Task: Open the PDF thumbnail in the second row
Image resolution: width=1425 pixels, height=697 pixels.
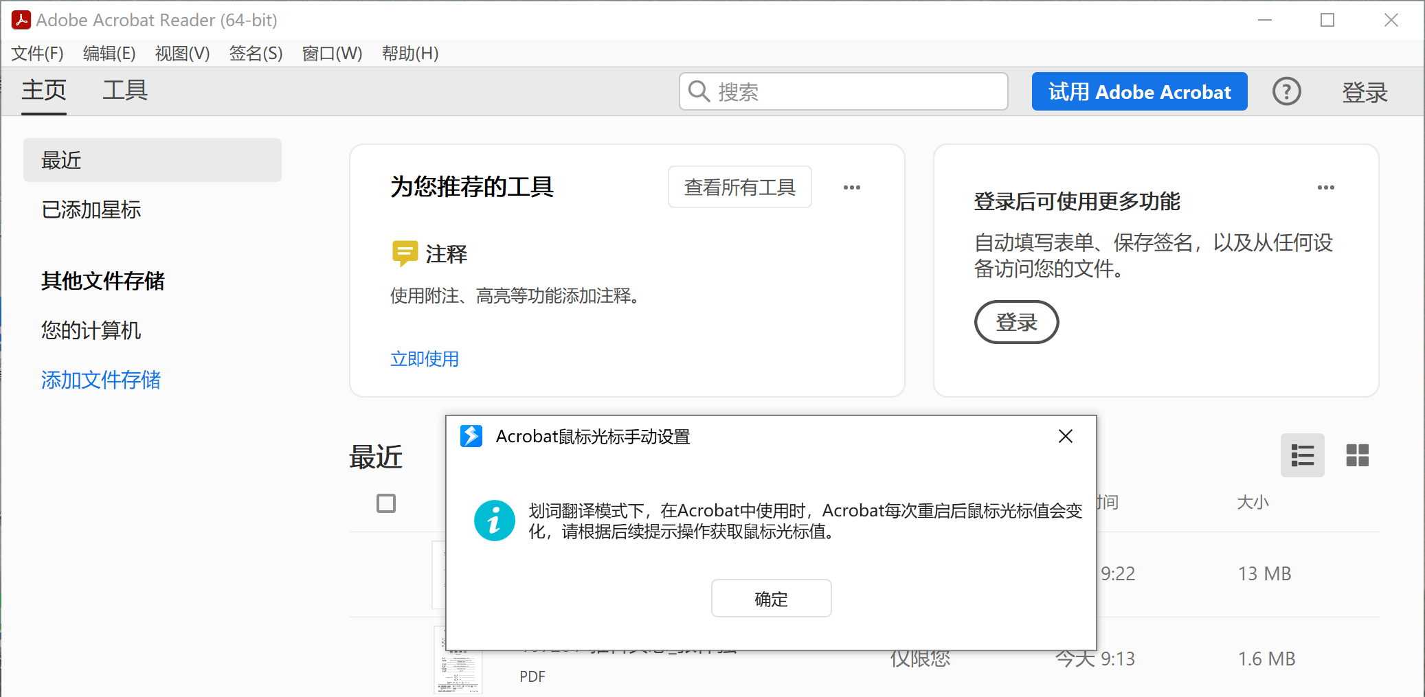Action: click(x=459, y=659)
